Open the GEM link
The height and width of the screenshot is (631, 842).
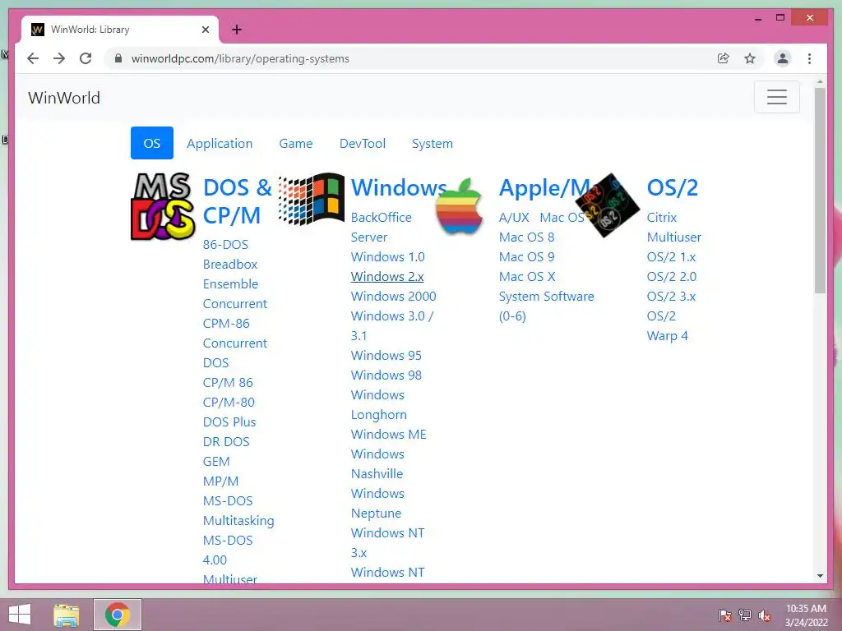coord(216,462)
